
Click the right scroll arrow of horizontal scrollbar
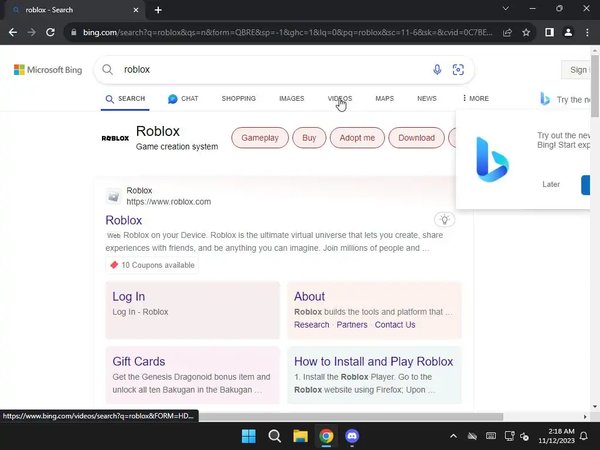(585, 417)
